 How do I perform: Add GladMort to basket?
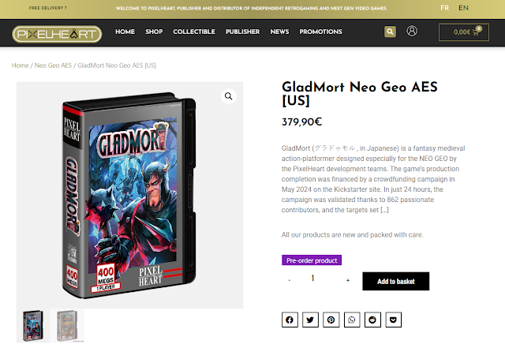[396, 281]
